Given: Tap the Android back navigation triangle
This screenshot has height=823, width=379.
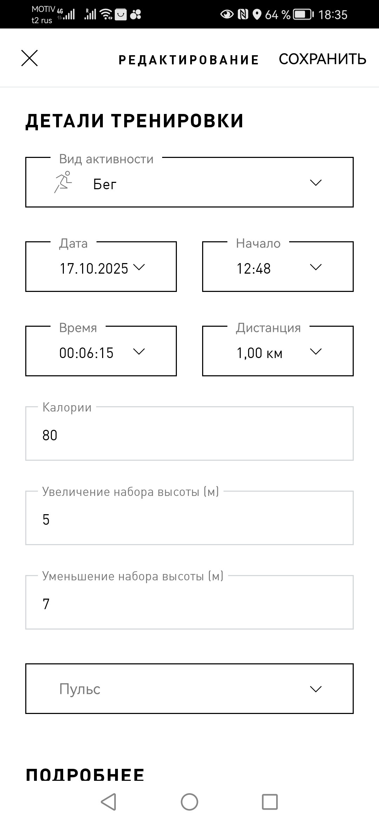Looking at the screenshot, I should point(108,802).
